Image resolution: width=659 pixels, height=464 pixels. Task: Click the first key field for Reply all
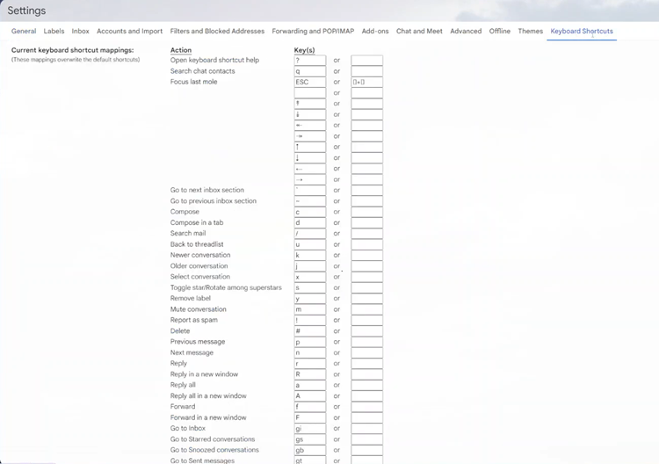tap(309, 385)
